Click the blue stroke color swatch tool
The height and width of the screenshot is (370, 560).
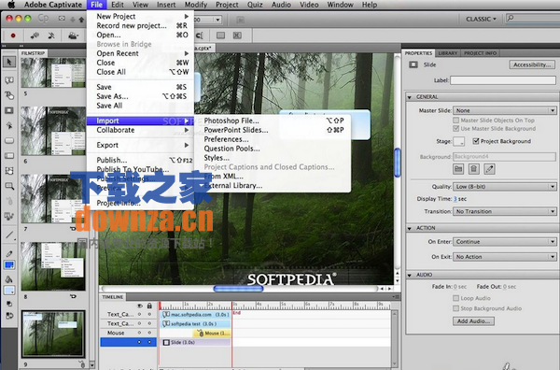[x=9, y=265]
